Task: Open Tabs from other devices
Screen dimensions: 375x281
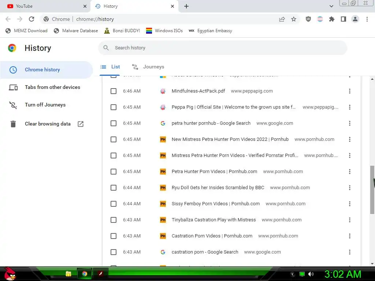Action: [47, 87]
